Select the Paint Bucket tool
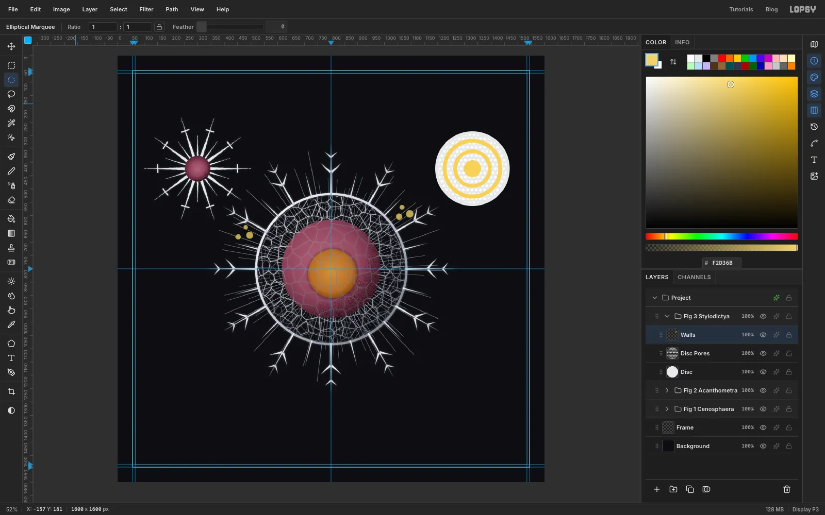 [11, 219]
